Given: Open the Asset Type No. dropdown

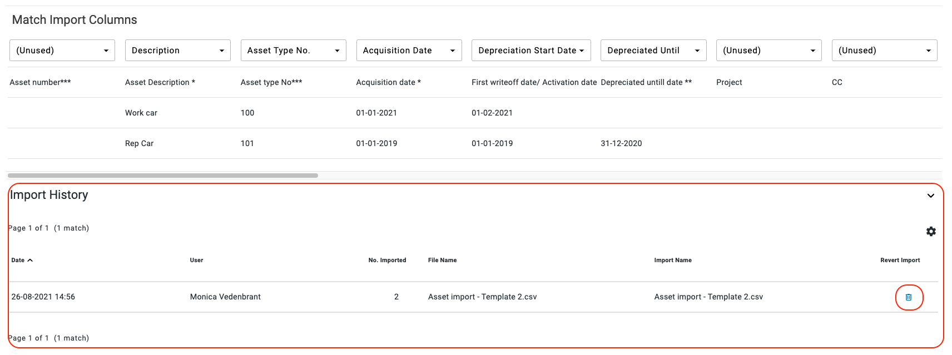Looking at the screenshot, I should coord(293,51).
